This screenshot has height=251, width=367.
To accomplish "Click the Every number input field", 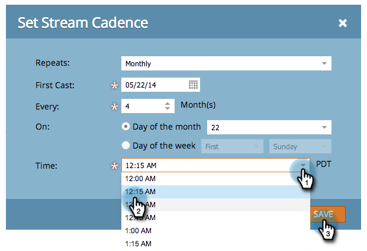I will [141, 106].
